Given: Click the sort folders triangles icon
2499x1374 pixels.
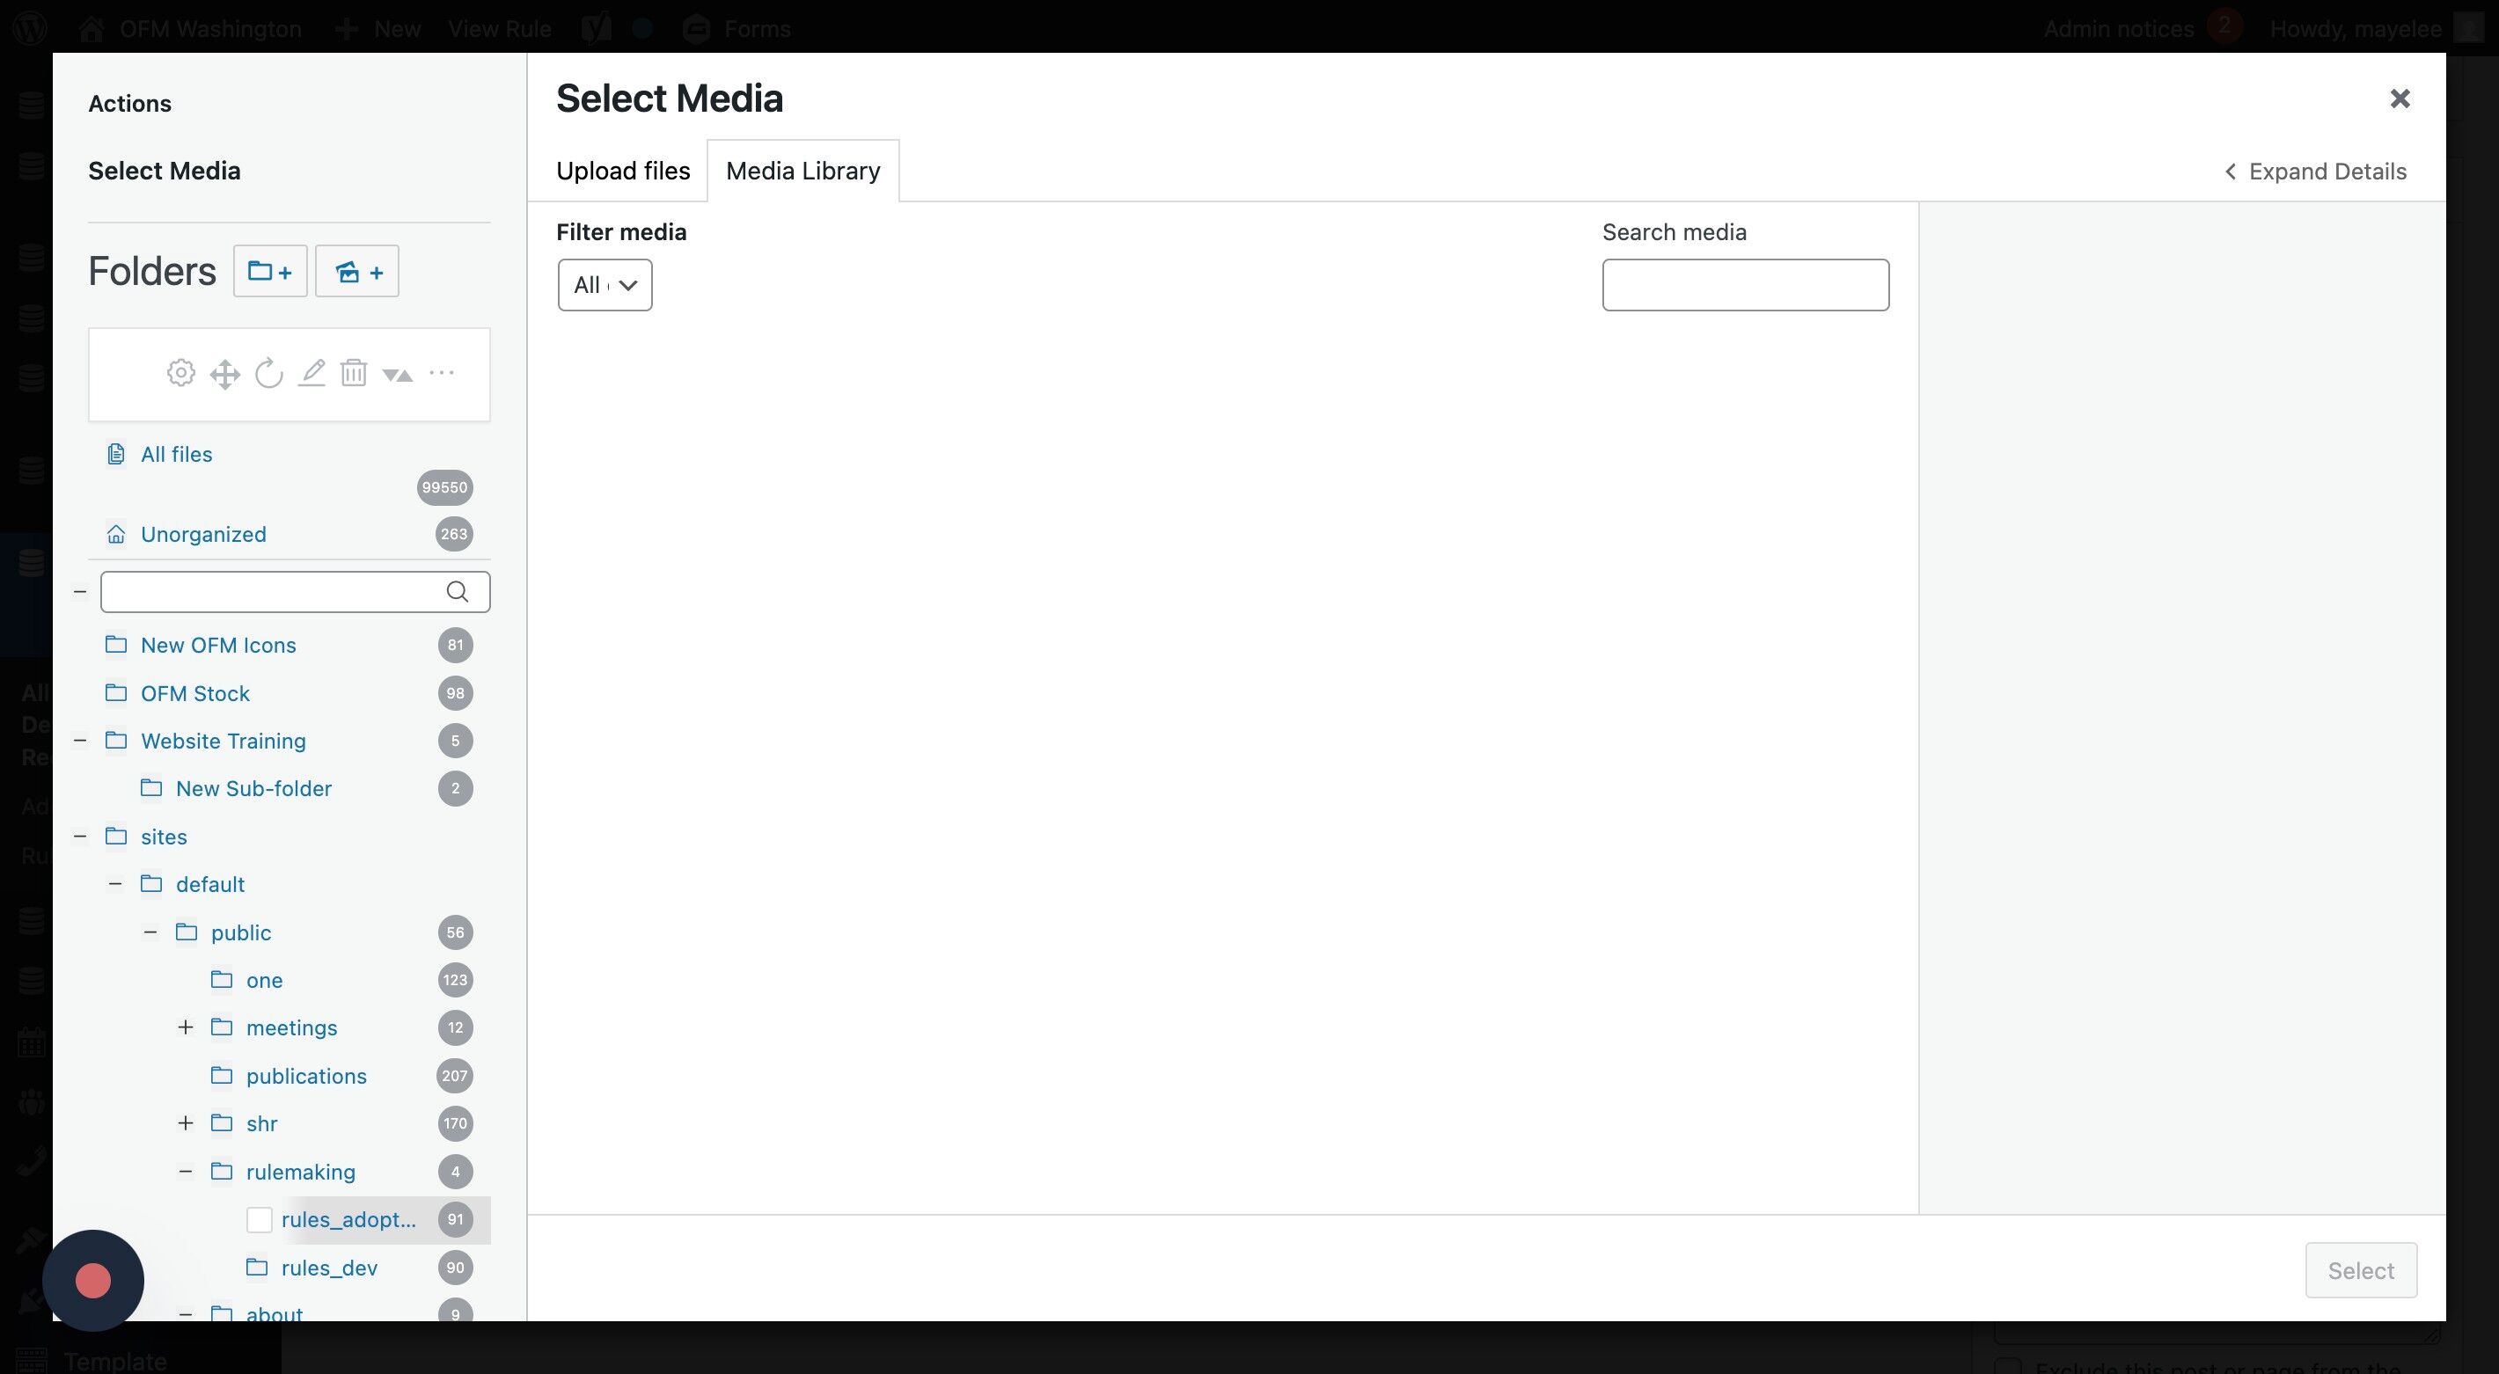Looking at the screenshot, I should [x=397, y=374].
